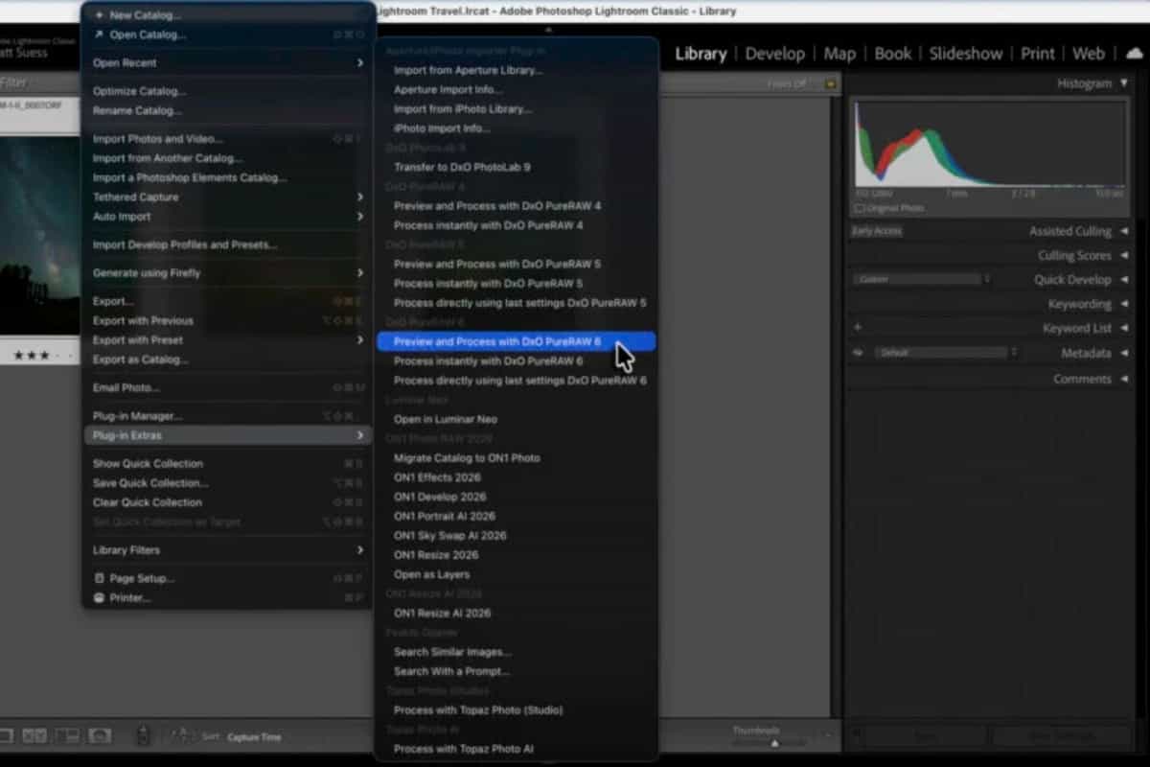Choose ON1 Sky Swap AI 2026

[517, 535]
